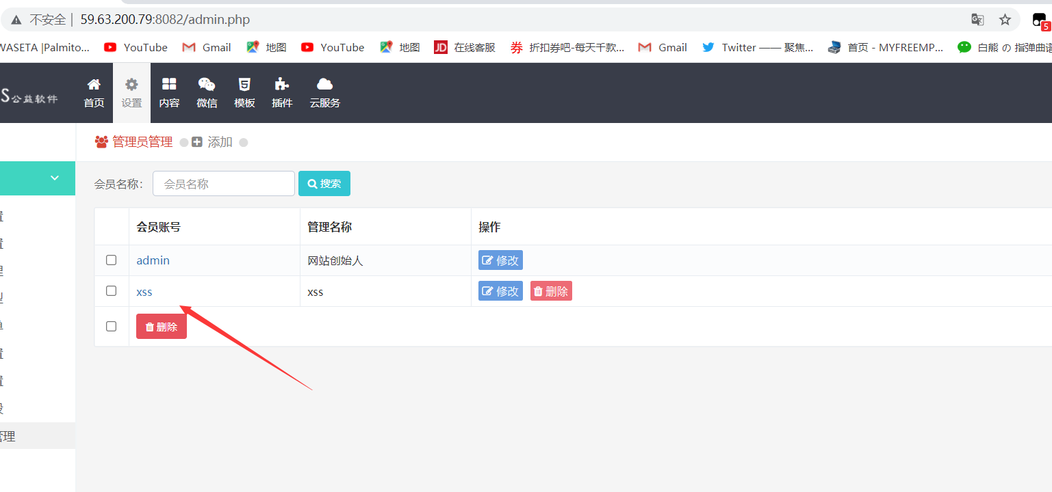Open the 微信 WeChat section

coord(207,93)
